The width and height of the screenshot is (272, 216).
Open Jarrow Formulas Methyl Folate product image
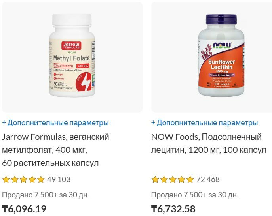click(72, 57)
